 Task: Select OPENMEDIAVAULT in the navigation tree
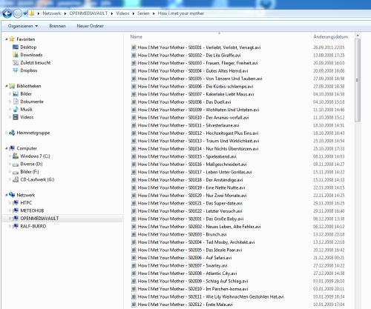pos(39,219)
